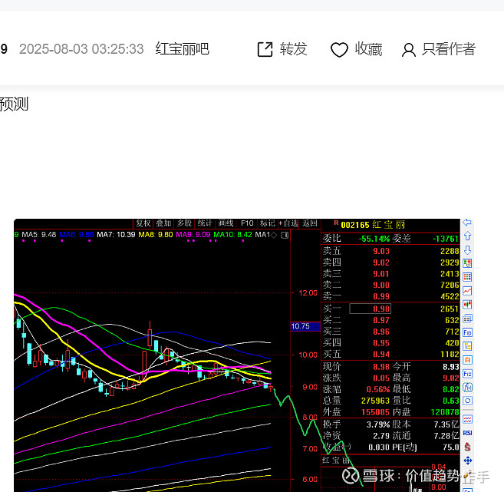Click the four-way move arrows icon
This screenshot has height=492, width=504.
pos(467,461)
